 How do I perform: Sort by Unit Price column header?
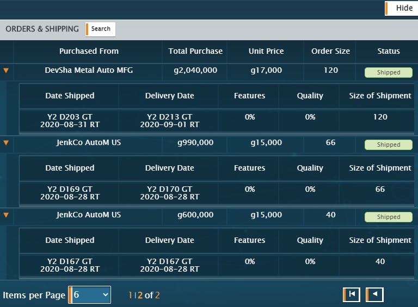pos(266,51)
